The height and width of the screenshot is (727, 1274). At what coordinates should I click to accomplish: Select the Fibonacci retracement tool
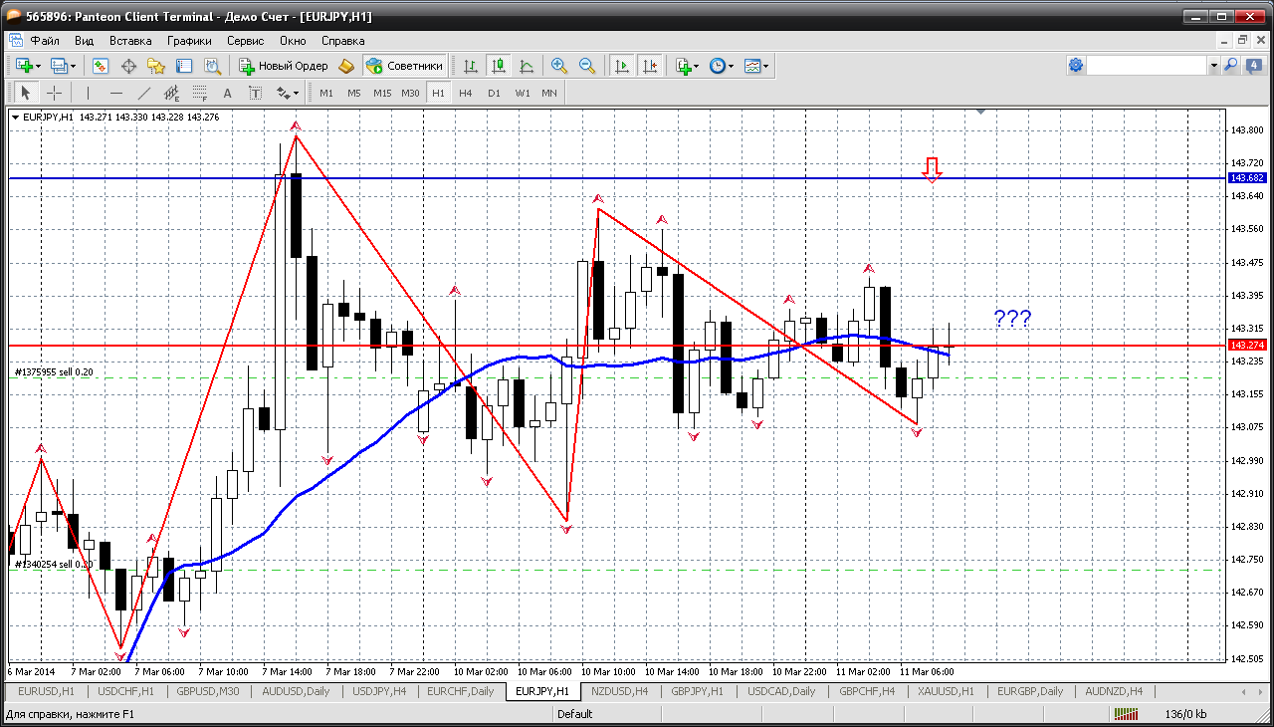pyautogui.click(x=199, y=93)
